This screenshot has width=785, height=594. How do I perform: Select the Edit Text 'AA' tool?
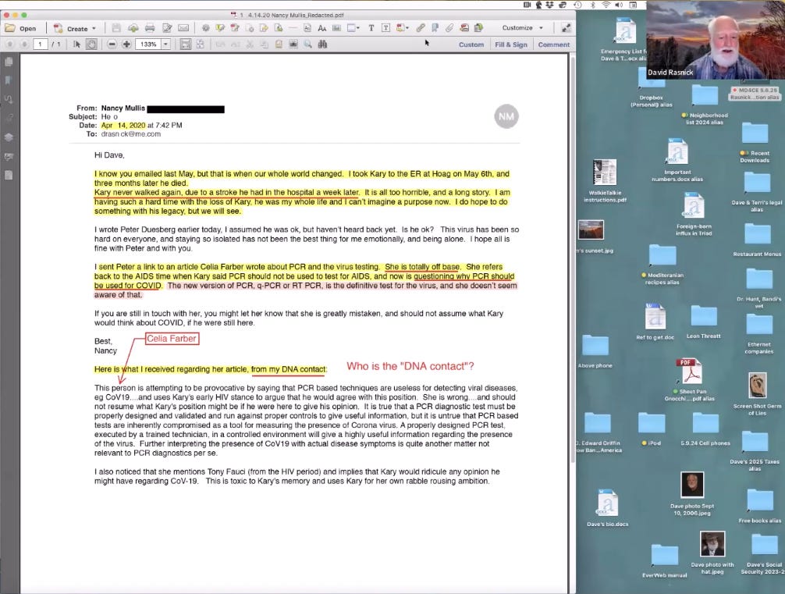(322, 28)
